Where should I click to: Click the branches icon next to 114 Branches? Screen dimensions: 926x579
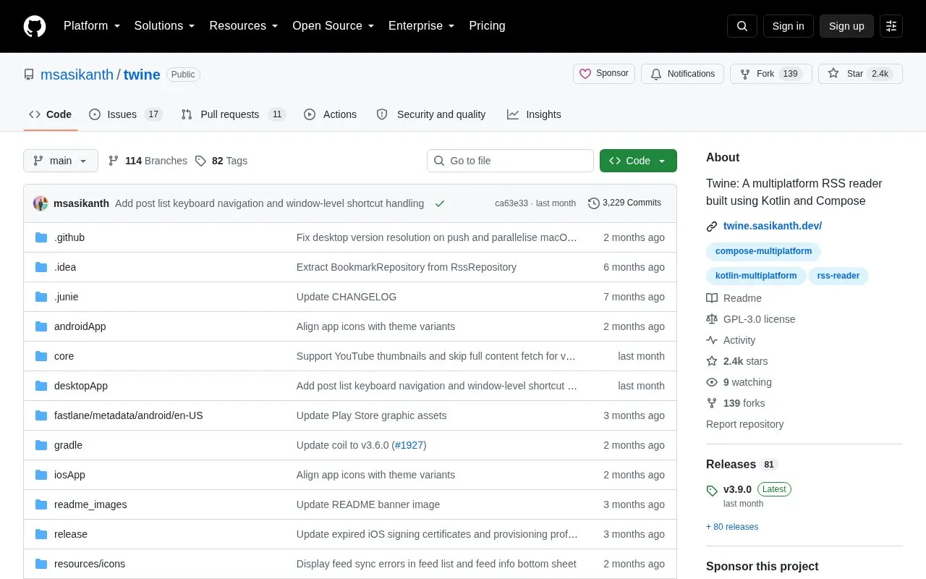(114, 161)
